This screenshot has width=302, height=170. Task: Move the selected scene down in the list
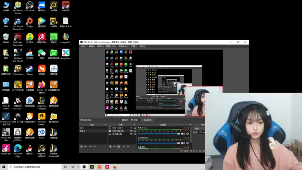pyautogui.click(x=95, y=147)
